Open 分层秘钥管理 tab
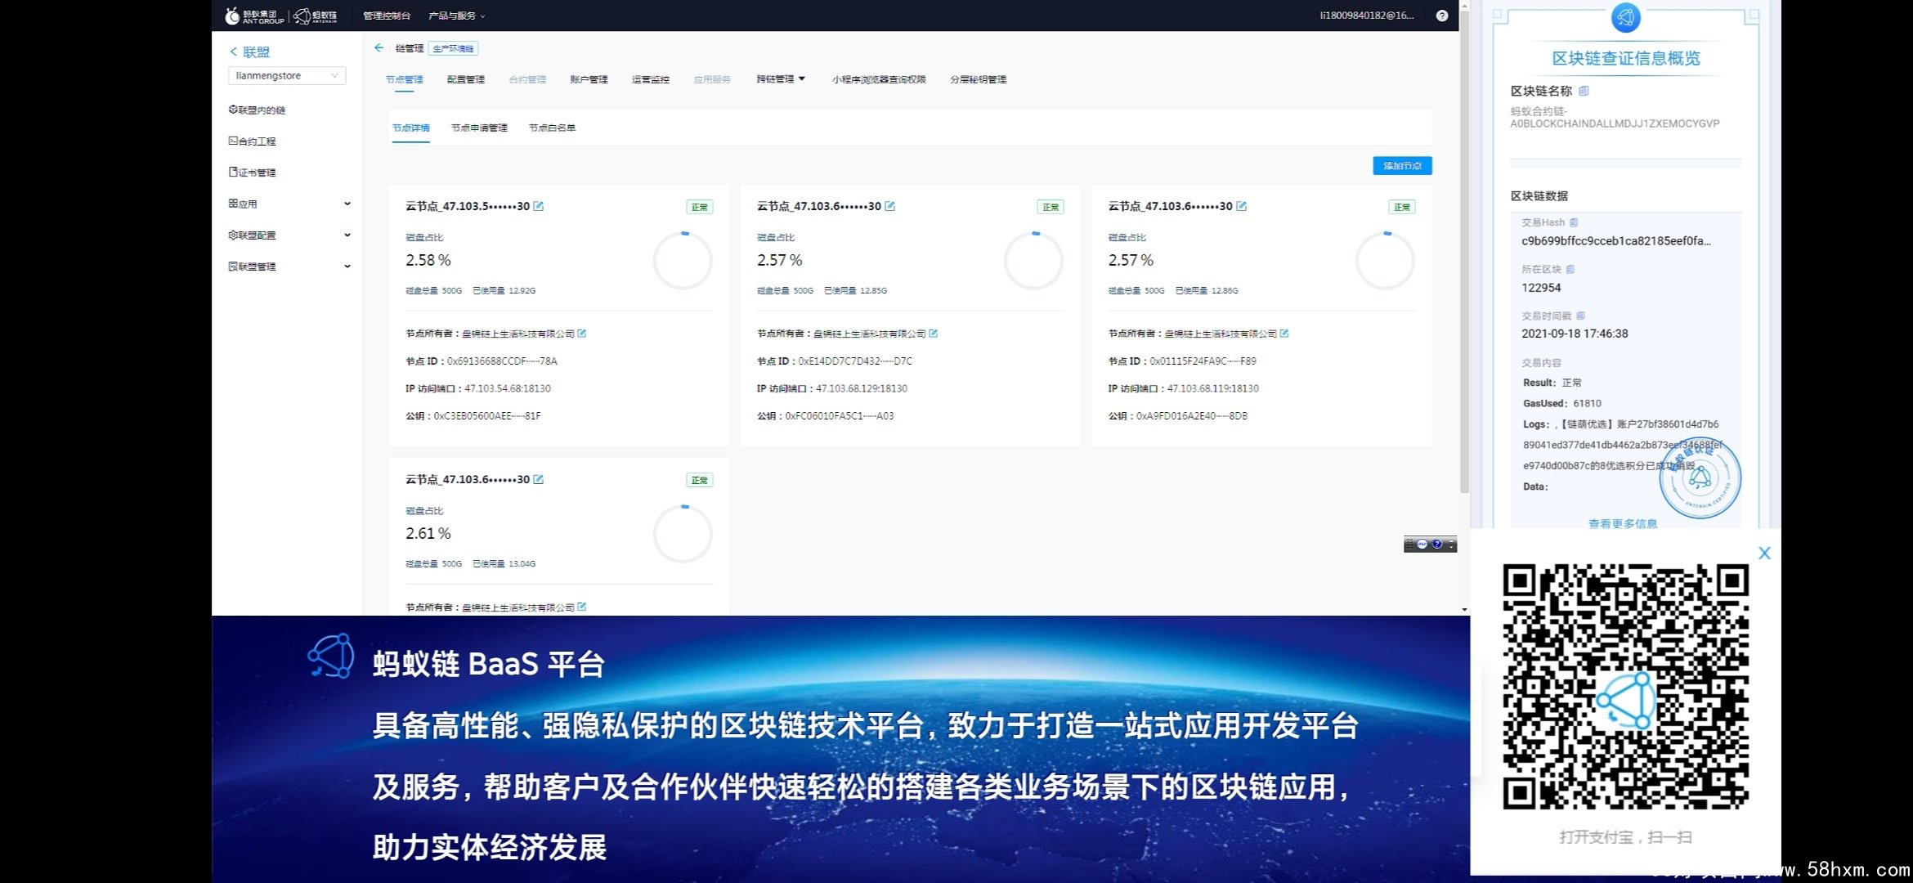Viewport: 1913px width, 883px height. pos(978,79)
